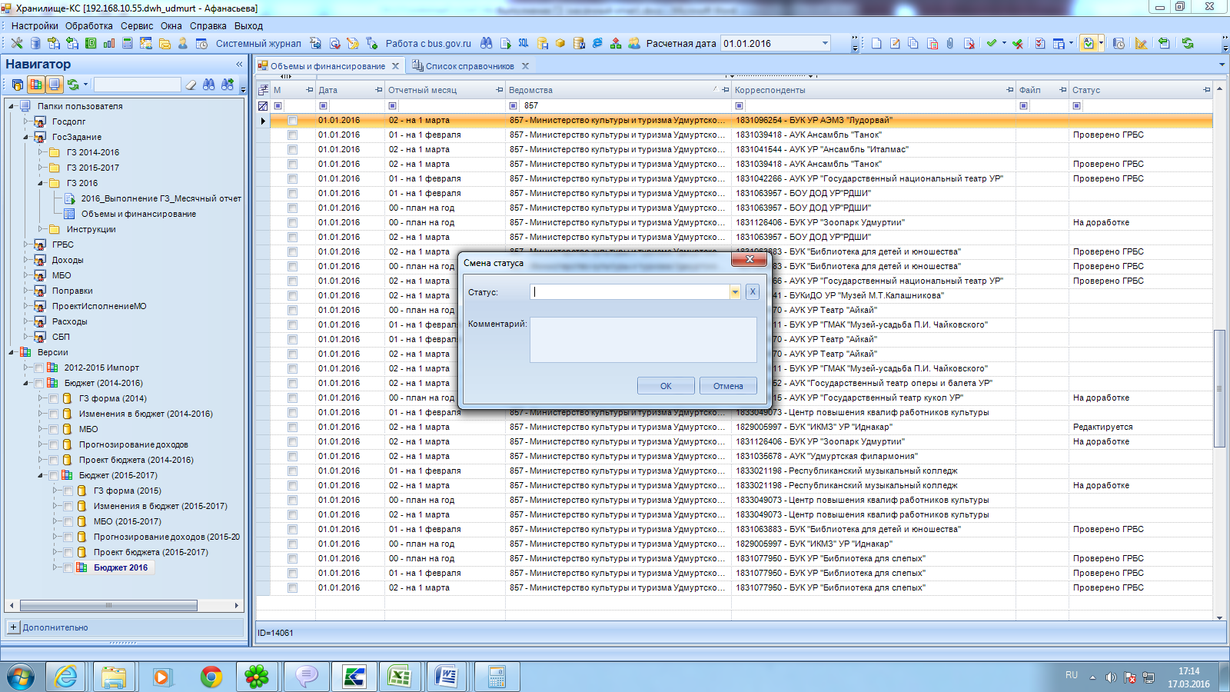
Task: Click the eraser icon in Навигатор panel
Action: pyautogui.click(x=191, y=85)
